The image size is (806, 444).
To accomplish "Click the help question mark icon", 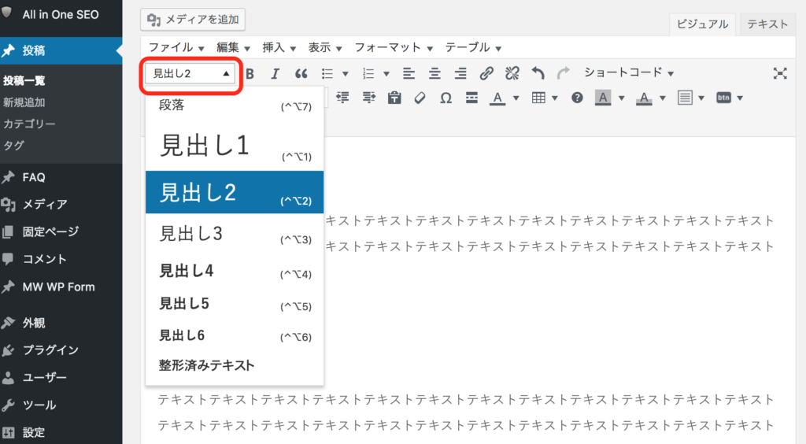I will point(577,98).
